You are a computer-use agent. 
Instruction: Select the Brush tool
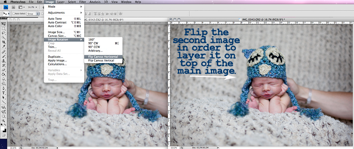point(4,56)
